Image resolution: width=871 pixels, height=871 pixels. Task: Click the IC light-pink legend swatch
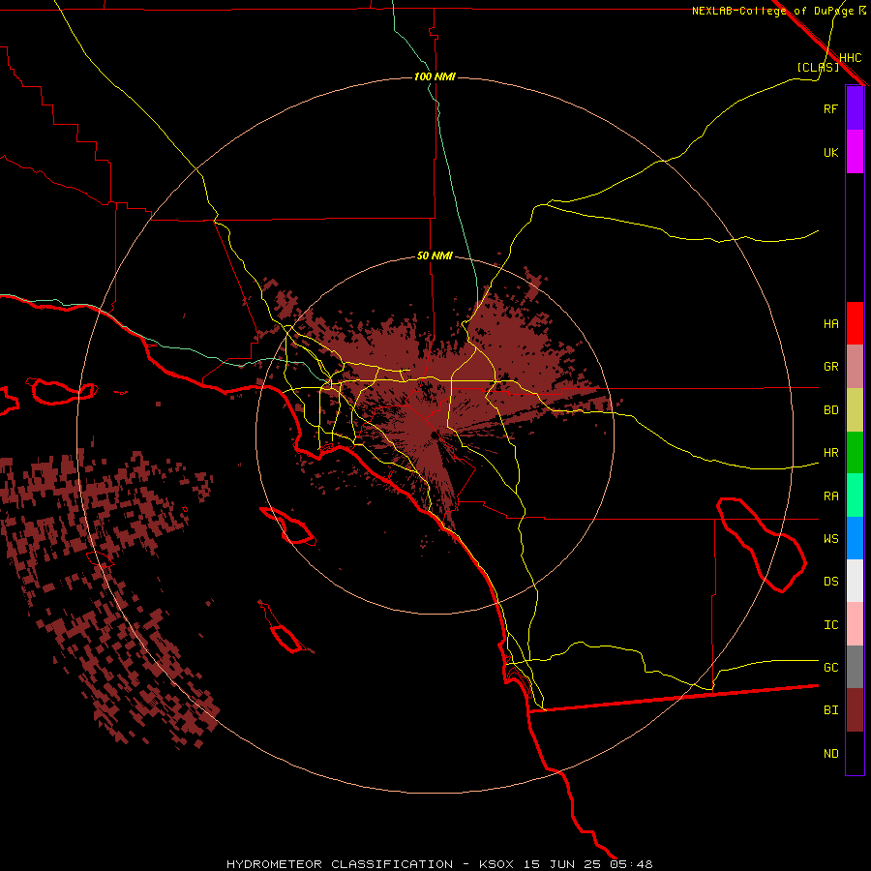pos(855,624)
